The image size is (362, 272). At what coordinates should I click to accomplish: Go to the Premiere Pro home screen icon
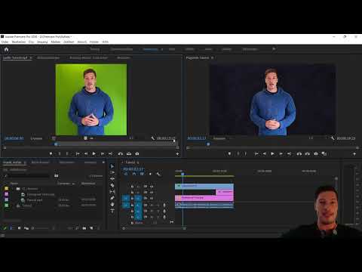[6, 49]
